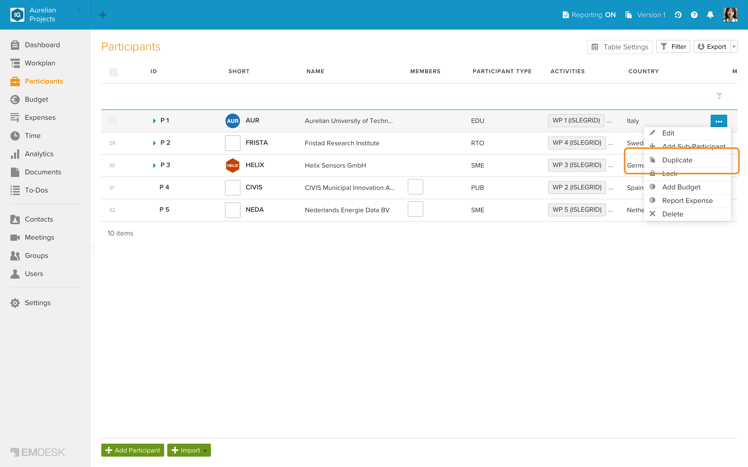
Task: Open the help question mark icon
Action: tap(694, 15)
